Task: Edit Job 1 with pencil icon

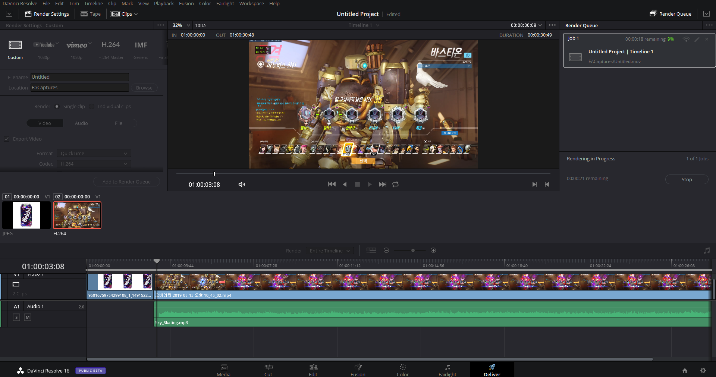Action: coord(697,39)
